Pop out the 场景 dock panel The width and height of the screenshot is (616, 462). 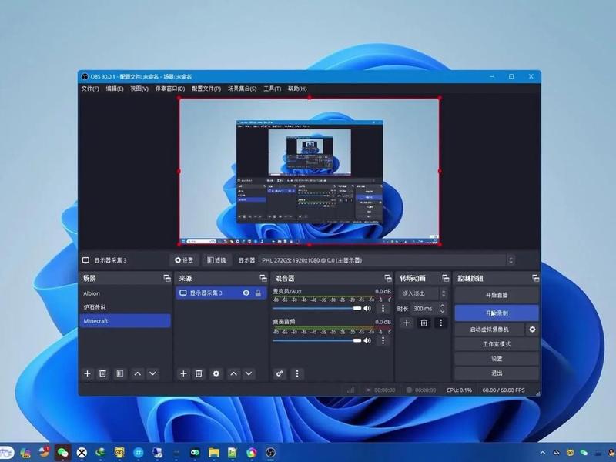(x=167, y=278)
